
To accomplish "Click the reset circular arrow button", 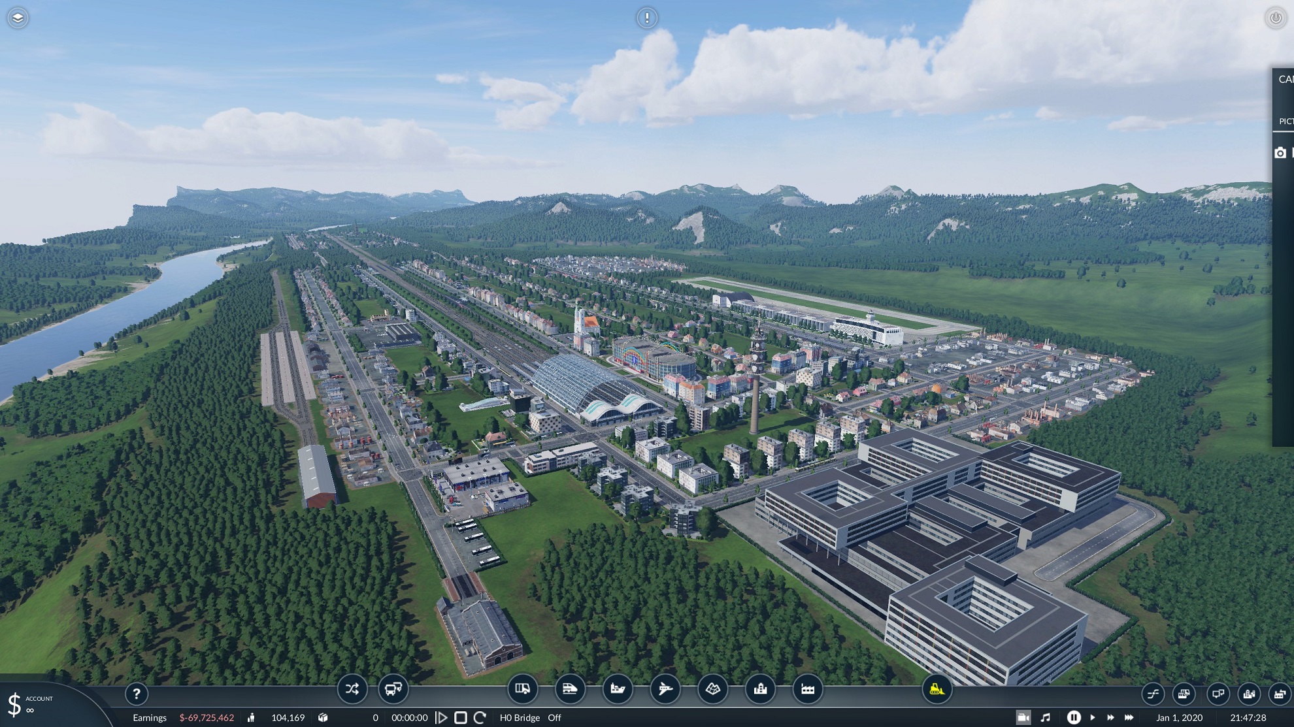I will 480,717.
